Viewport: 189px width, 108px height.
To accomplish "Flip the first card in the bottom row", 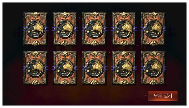I will 35,68.
